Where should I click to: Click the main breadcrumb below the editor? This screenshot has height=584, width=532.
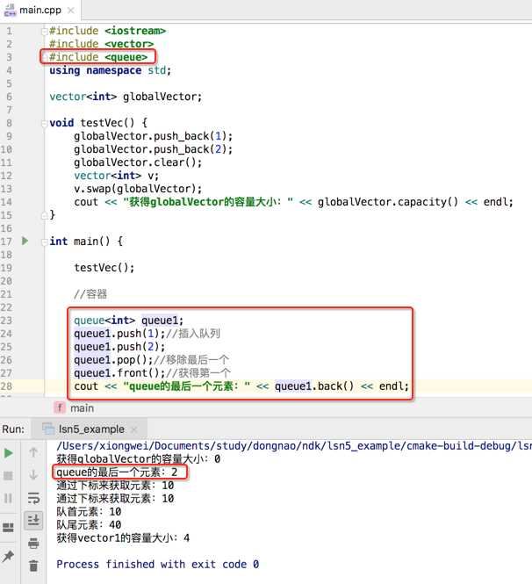(82, 408)
